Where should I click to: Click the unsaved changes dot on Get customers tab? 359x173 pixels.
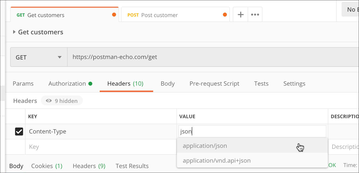[x=114, y=15]
